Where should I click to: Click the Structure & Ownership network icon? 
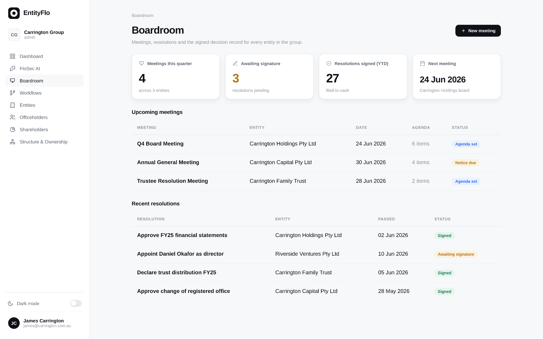tap(12, 142)
